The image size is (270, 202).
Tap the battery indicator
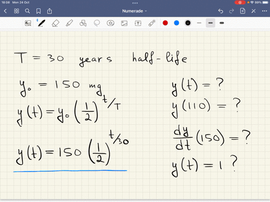[x=265, y=2]
